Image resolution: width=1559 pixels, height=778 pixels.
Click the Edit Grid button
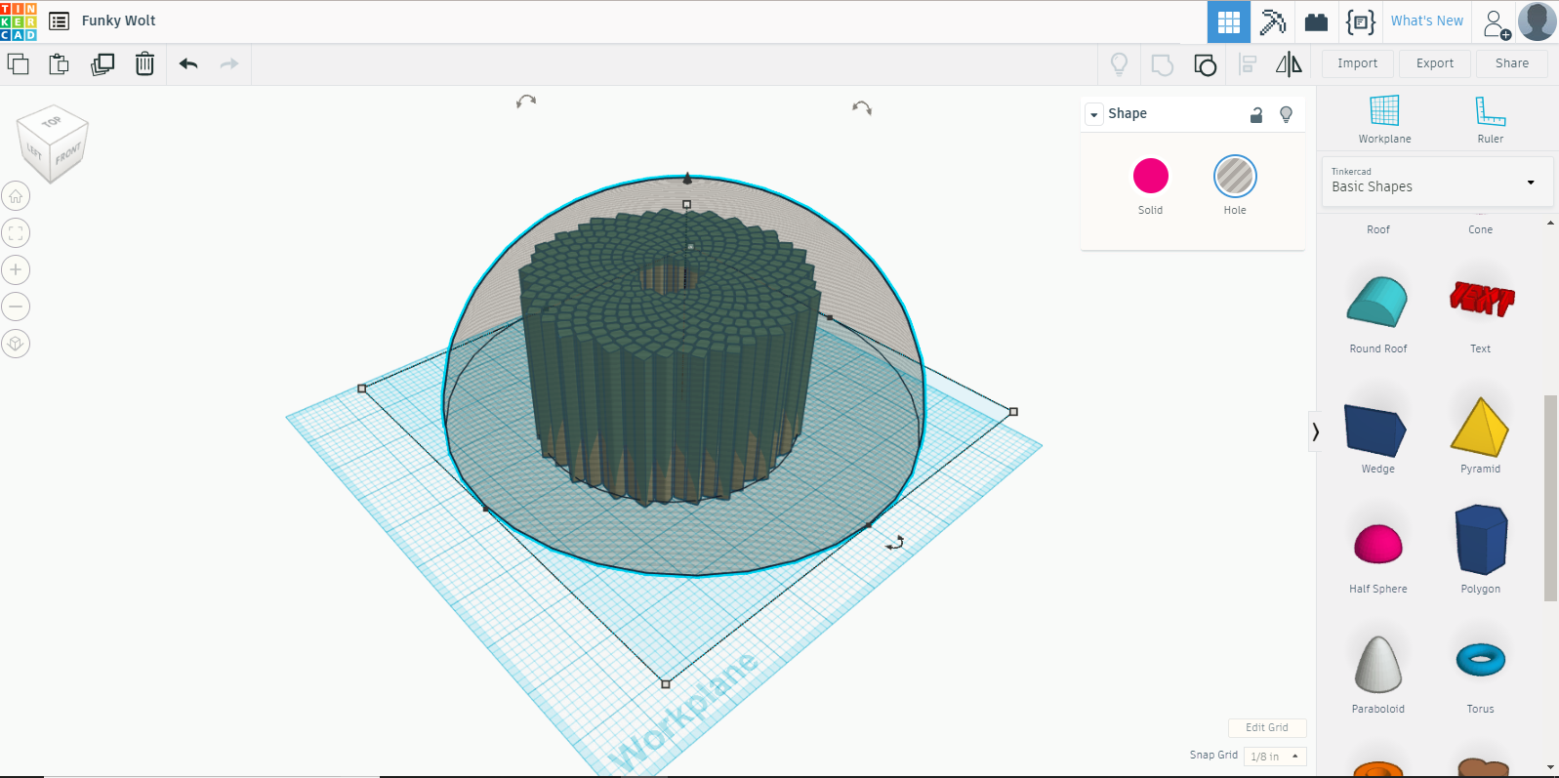tap(1267, 728)
